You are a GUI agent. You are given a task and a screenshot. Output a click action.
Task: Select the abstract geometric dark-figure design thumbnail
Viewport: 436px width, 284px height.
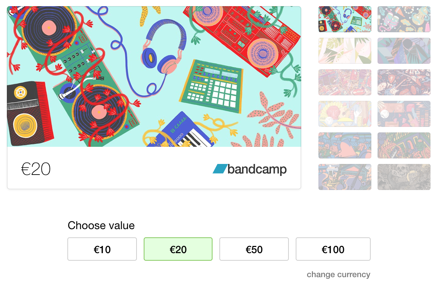pos(404,51)
